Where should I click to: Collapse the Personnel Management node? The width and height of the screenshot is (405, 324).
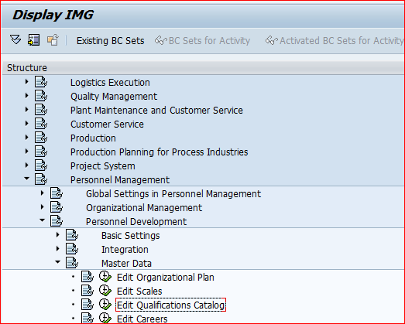pos(26,179)
